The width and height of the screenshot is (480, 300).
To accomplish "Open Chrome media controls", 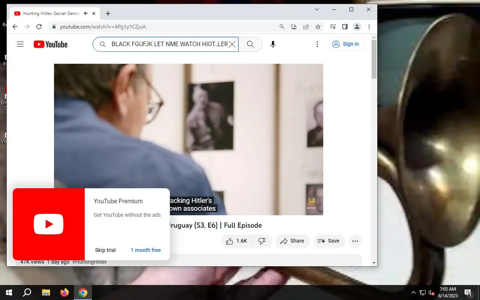I will (333, 27).
